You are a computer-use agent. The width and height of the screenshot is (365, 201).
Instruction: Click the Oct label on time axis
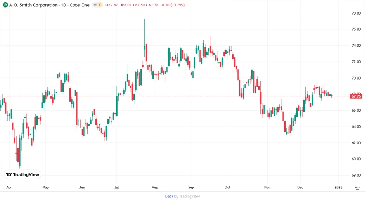(228, 188)
